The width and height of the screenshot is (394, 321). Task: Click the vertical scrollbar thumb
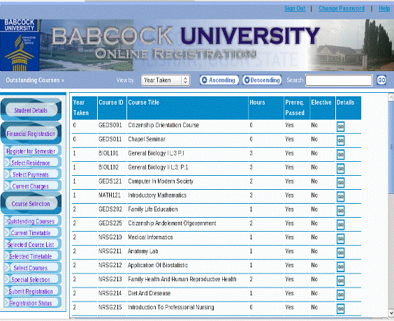[391, 147]
